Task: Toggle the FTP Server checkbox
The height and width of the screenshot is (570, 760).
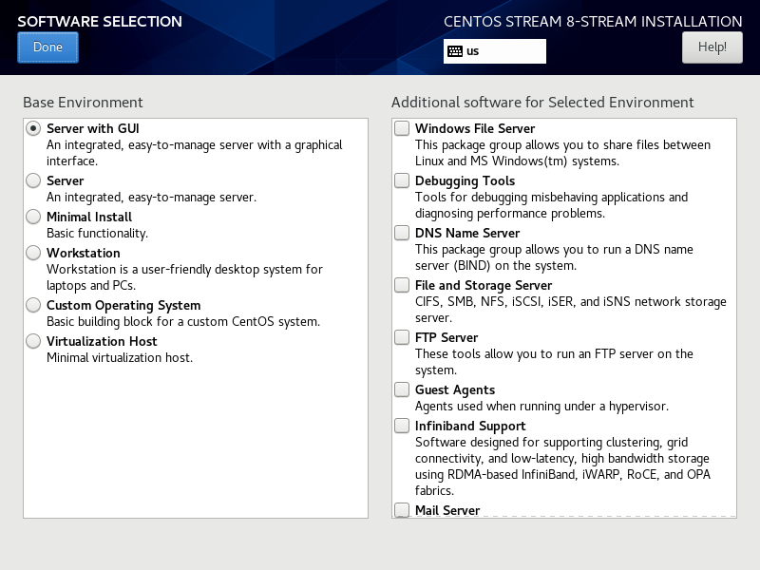Action: click(401, 337)
